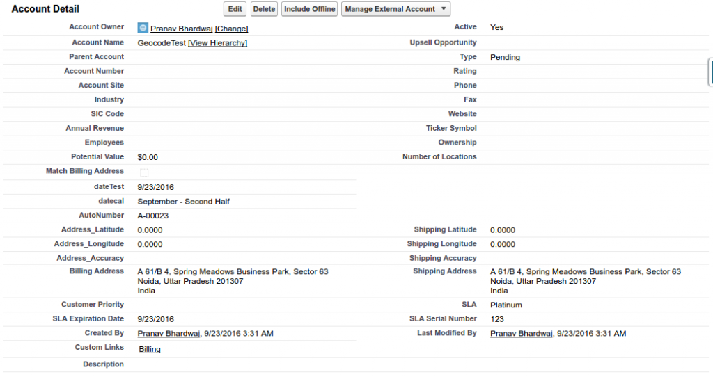Screen dimensions: 713x379
Task: Click the Billing Address text block
Action: [233, 281]
